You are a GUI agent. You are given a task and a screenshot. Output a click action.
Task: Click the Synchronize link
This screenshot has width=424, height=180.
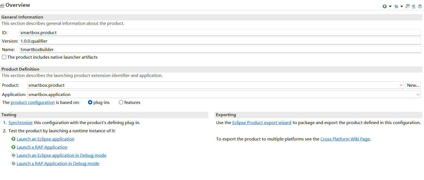(20, 123)
